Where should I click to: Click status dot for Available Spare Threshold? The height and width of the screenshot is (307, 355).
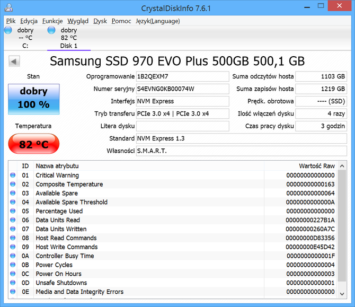point(13,202)
